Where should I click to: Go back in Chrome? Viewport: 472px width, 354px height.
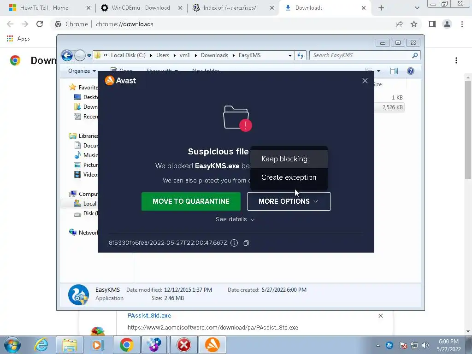[10, 24]
